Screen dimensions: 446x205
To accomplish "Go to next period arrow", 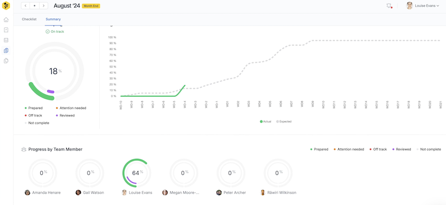I will click(x=43, y=6).
